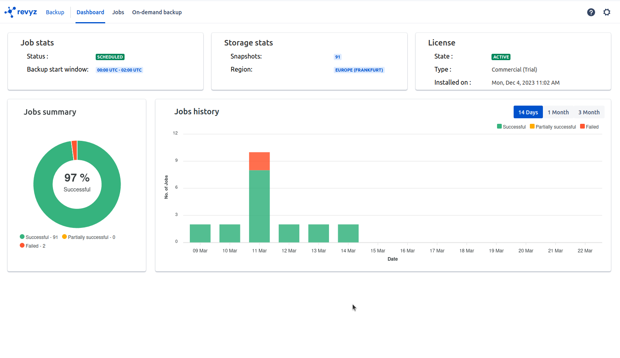Select the Dashboard tab
Screen dimensions: 620x358
click(90, 12)
